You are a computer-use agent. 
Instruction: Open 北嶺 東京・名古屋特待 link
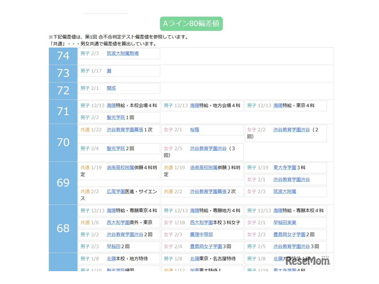[x=195, y=258]
